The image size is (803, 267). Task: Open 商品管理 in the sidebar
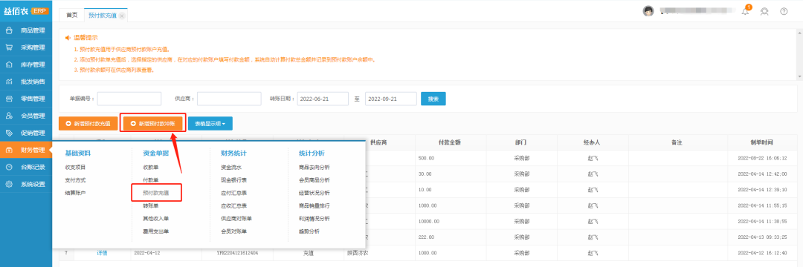[x=26, y=30]
